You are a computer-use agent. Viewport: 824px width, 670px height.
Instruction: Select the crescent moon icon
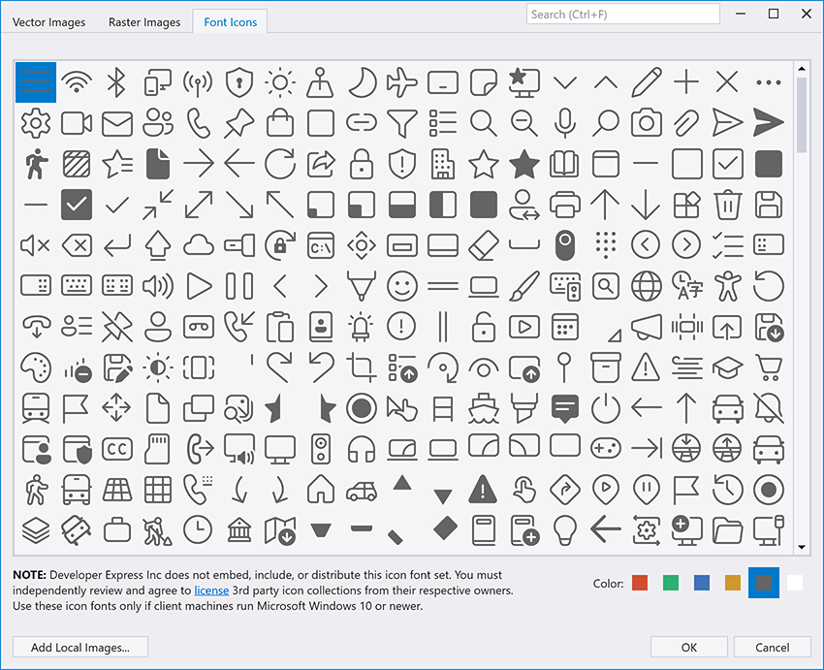coord(361,82)
